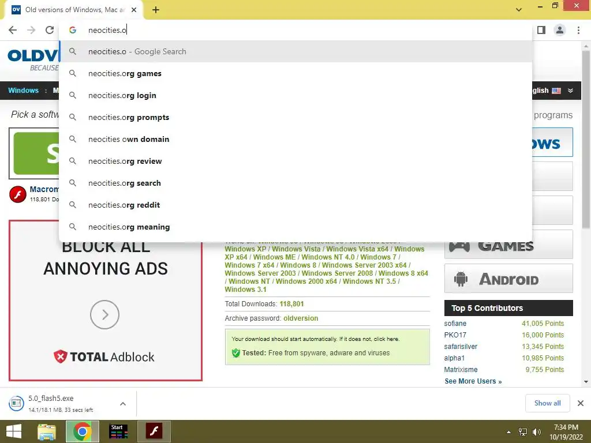This screenshot has width=591, height=443.
Task: Close the downloads bar
Action: point(581,403)
